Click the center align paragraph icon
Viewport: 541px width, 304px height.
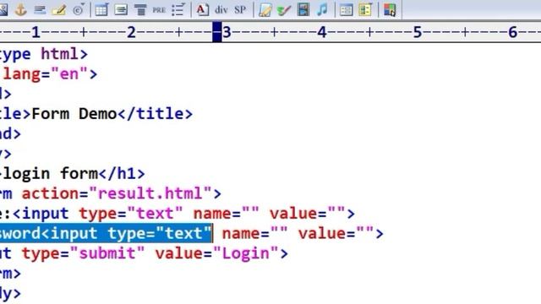pyautogui.click(x=140, y=9)
